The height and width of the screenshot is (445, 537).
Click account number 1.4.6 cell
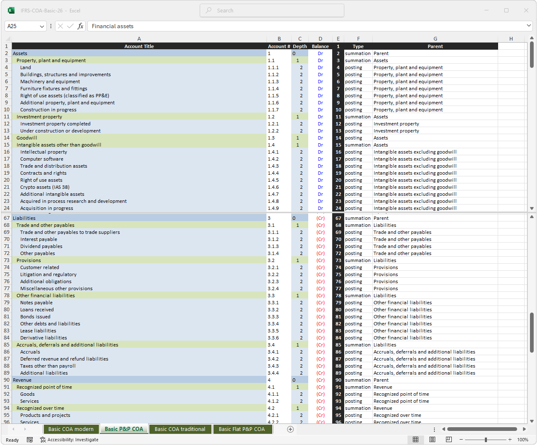tap(279, 187)
